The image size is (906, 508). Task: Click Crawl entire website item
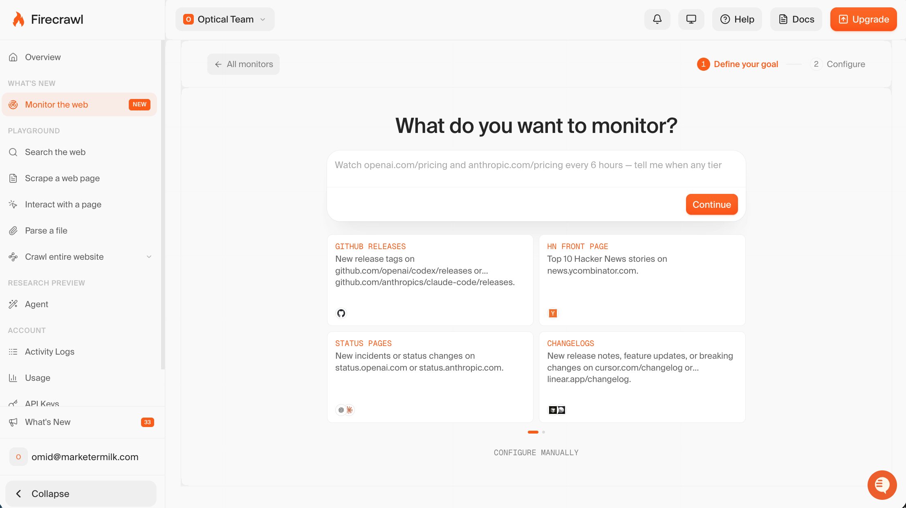(x=79, y=257)
